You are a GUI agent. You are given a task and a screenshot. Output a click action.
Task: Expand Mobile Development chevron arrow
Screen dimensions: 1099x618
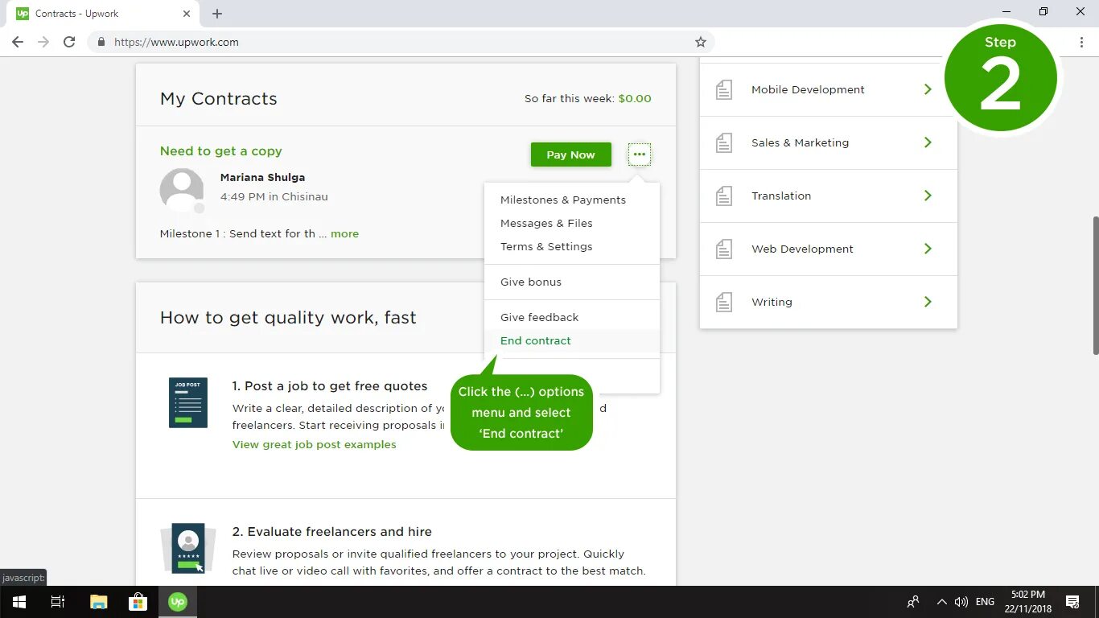[x=928, y=89]
